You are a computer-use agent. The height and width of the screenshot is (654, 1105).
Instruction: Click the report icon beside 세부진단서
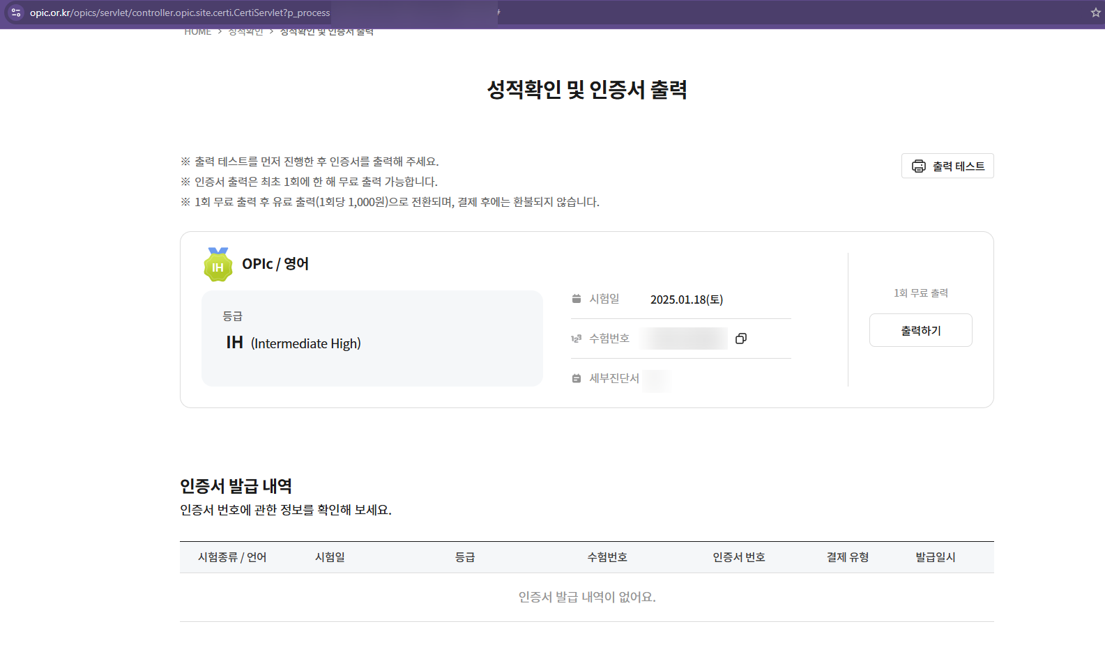coord(577,378)
